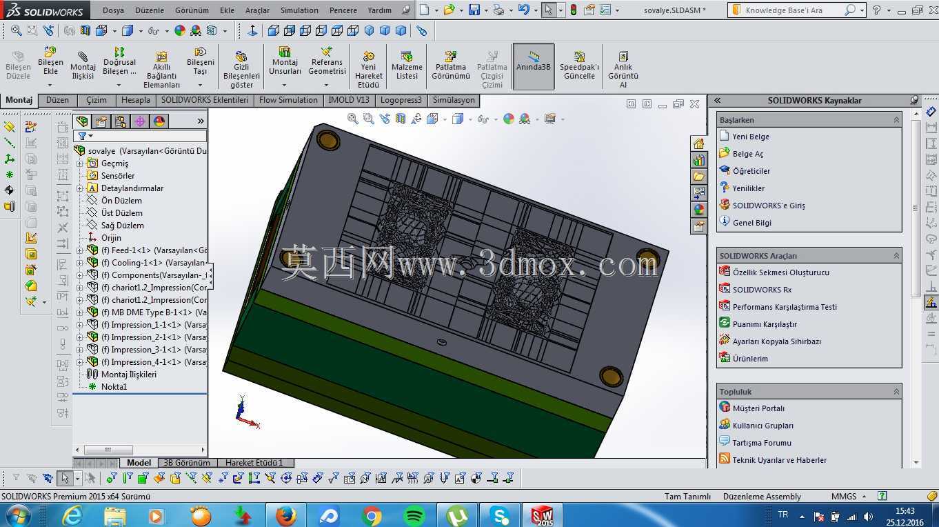
Task: Expand the Feed-1<1> component node
Action: tap(79, 250)
